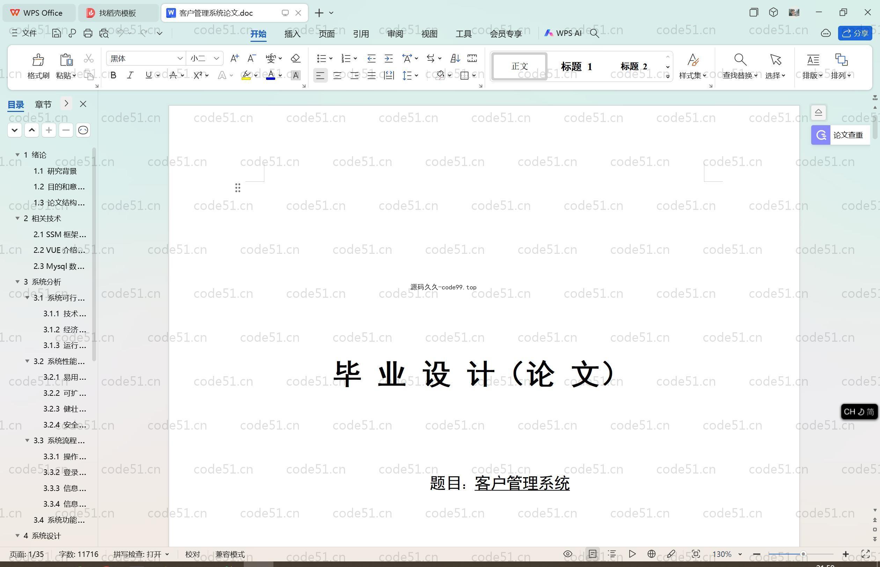880x567 pixels.
Task: Toggle Align right paragraph button
Action: pyautogui.click(x=354, y=75)
